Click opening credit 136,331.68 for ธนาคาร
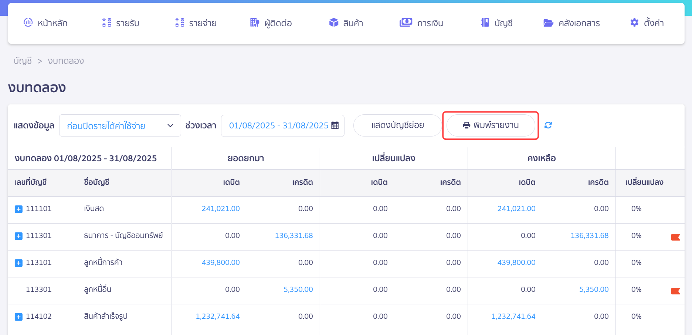692x335 pixels. 294,235
